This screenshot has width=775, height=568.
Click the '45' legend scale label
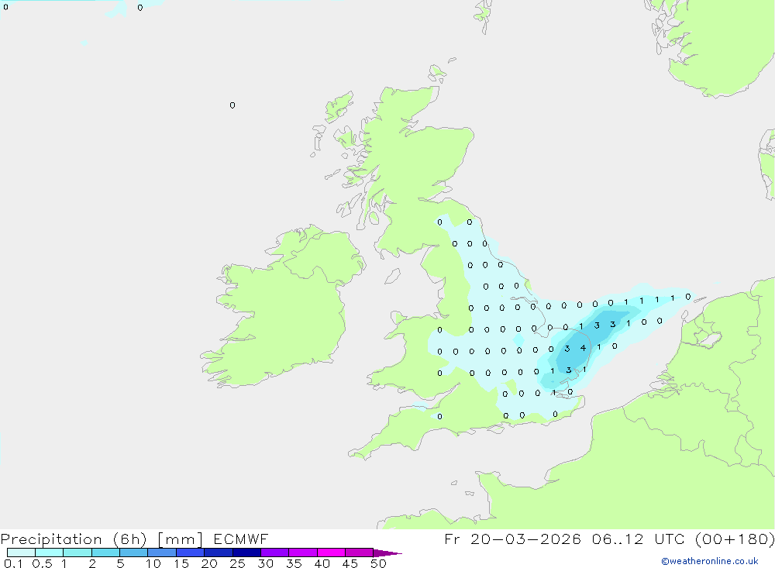pos(350,563)
